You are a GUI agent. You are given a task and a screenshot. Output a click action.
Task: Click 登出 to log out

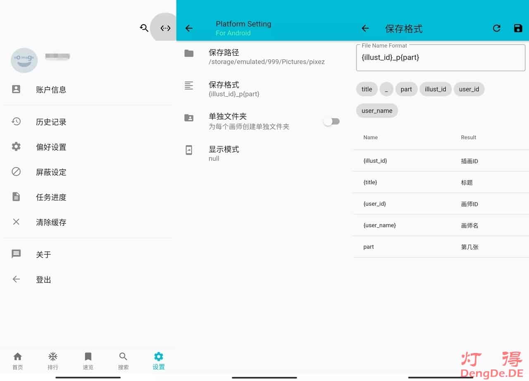tap(43, 280)
